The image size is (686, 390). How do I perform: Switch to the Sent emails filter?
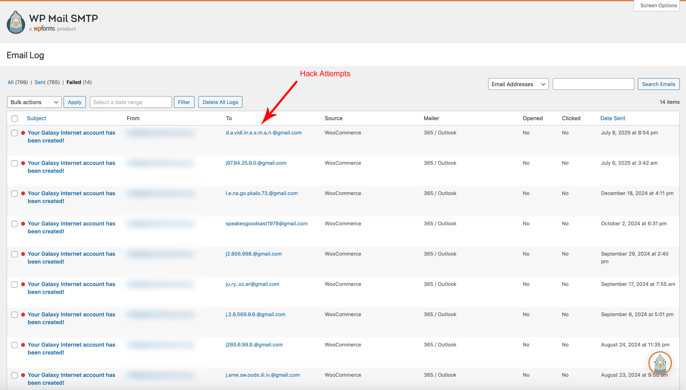tap(40, 82)
